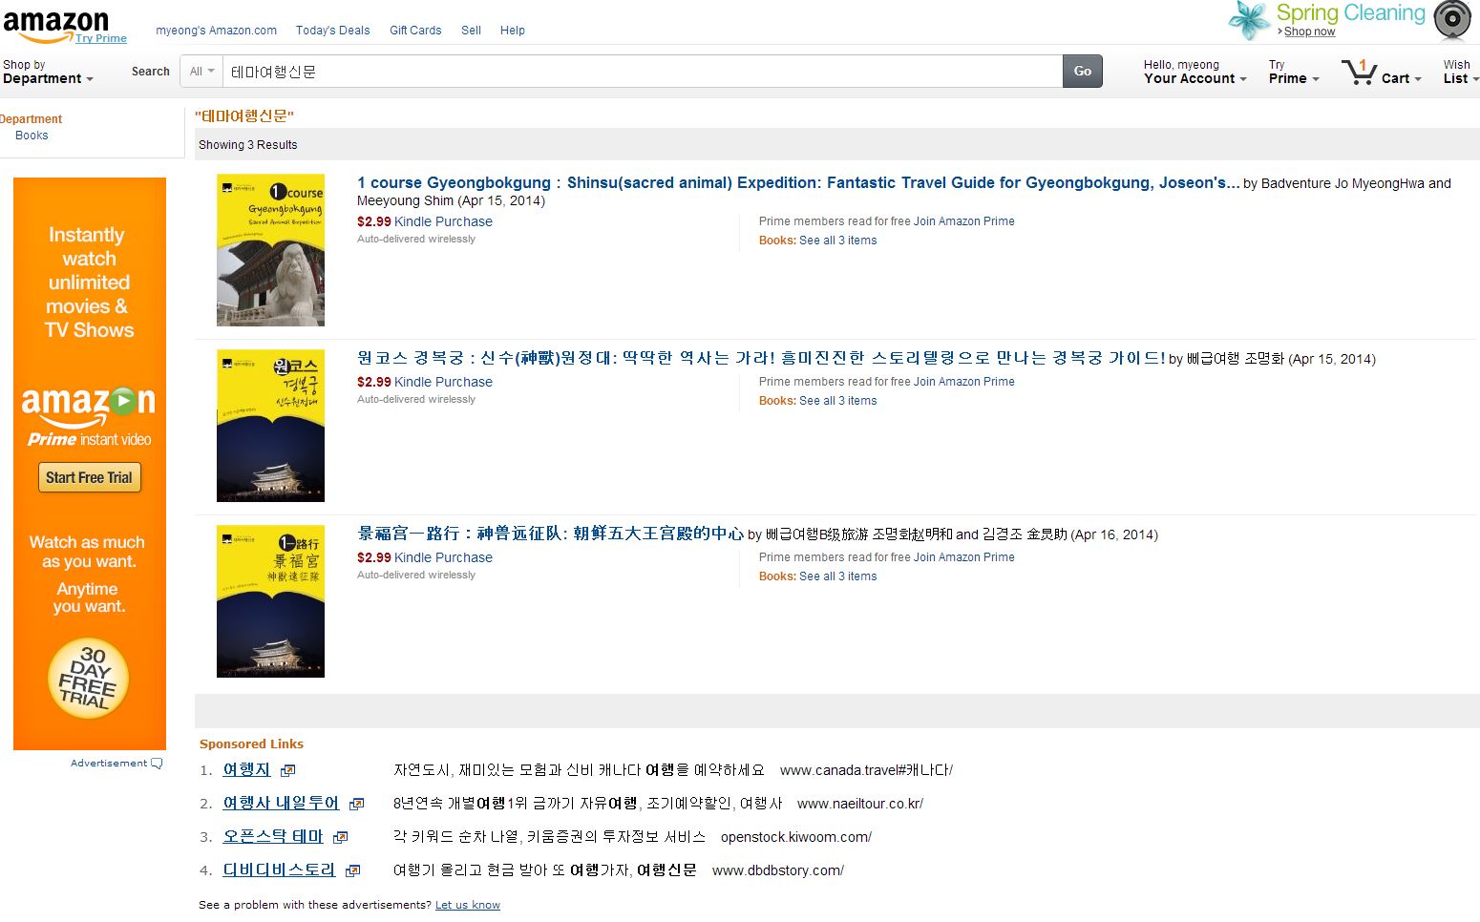The height and width of the screenshot is (922, 1480).
Task: Click Kindle Purchase for 원코스 경복궁
Action: (x=443, y=382)
